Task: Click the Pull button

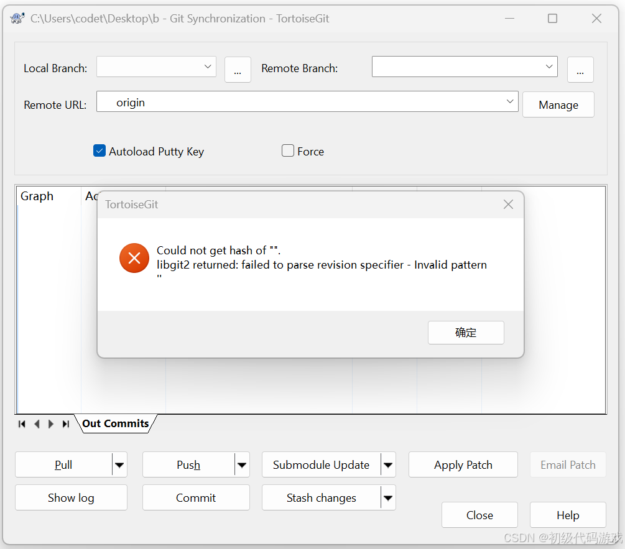Action: click(64, 464)
